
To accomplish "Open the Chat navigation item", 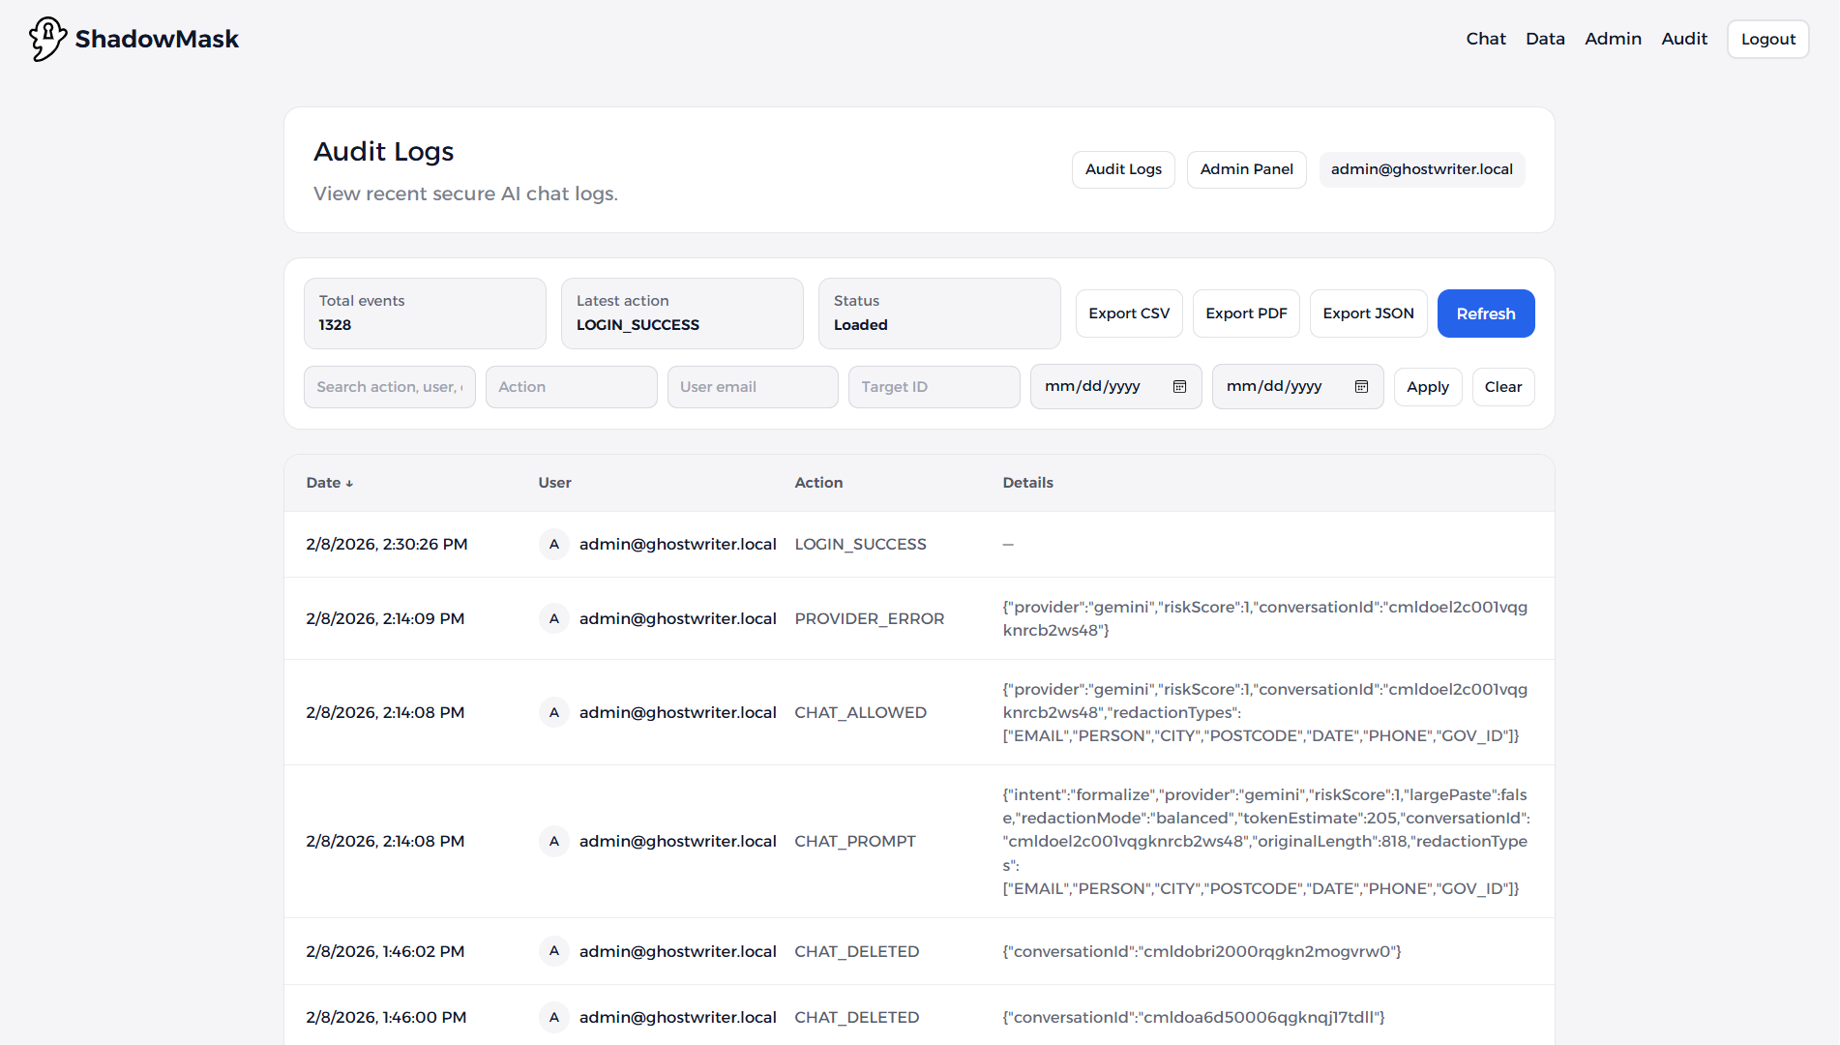I will 1485,39.
